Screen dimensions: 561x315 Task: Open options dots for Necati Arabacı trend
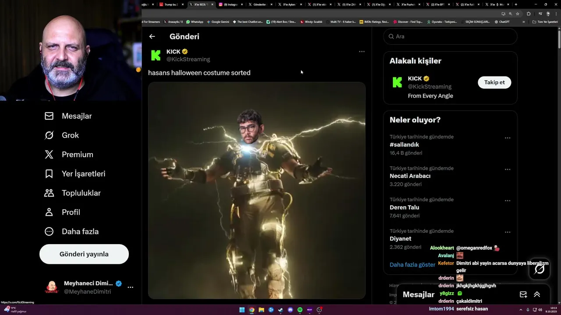point(508,169)
